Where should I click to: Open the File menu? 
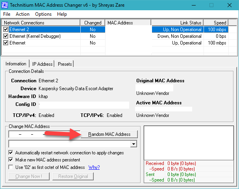coord(7,14)
